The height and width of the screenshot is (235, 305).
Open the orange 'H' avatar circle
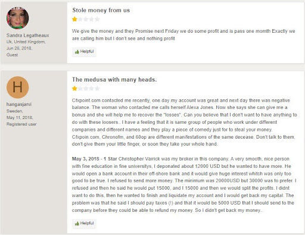pyautogui.click(x=17, y=87)
